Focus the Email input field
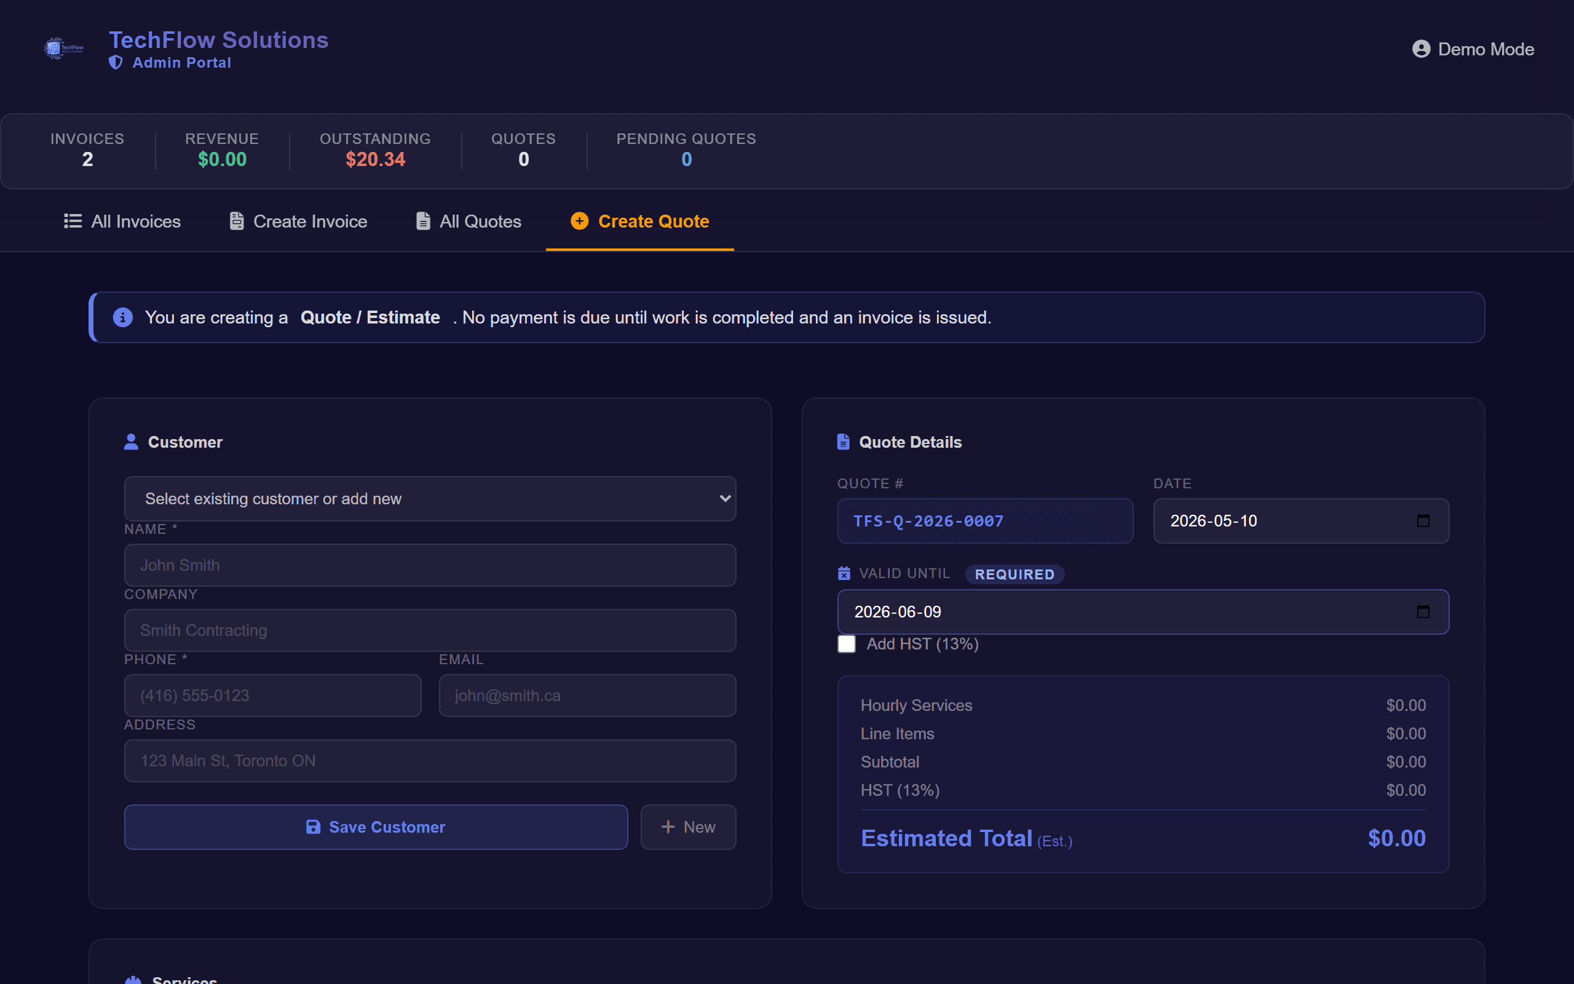This screenshot has width=1574, height=984. pos(587,696)
